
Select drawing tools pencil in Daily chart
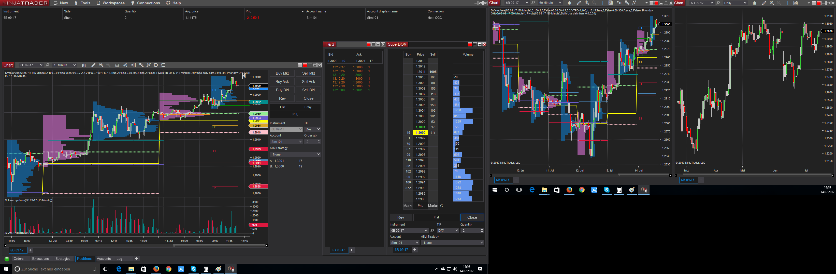(x=764, y=3)
